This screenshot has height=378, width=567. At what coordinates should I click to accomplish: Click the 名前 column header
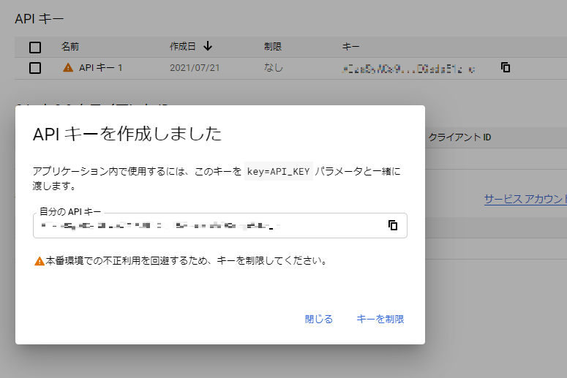(x=70, y=47)
